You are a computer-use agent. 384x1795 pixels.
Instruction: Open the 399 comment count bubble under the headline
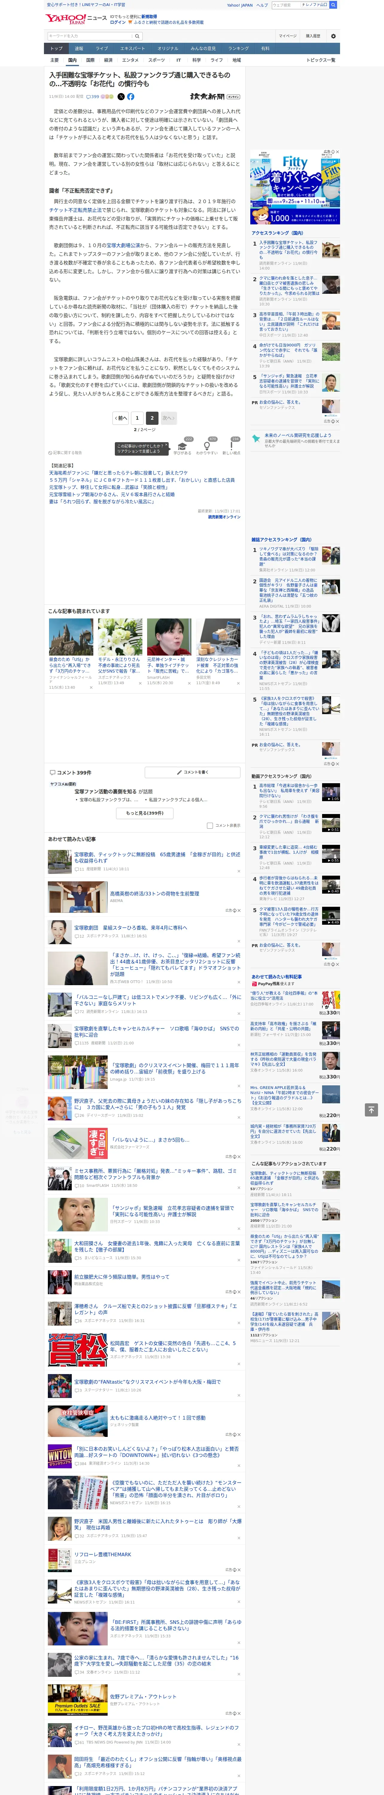(93, 97)
